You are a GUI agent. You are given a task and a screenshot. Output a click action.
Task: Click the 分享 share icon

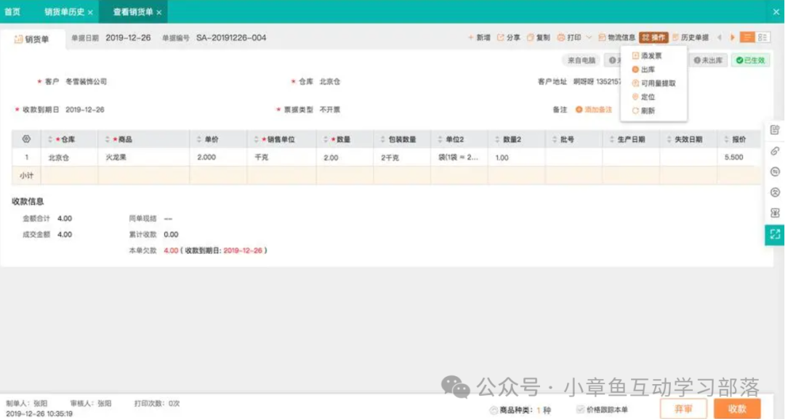501,38
